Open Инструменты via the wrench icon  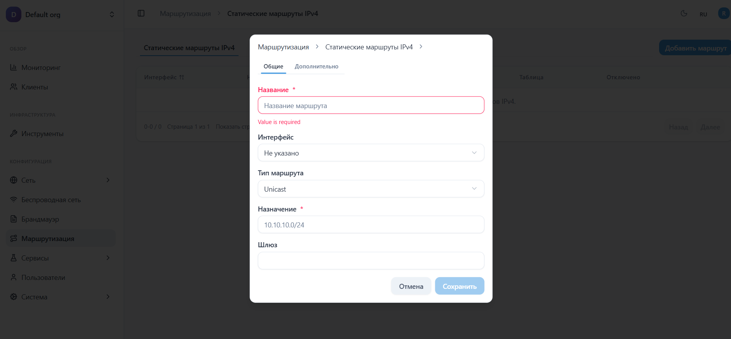[x=42, y=133]
